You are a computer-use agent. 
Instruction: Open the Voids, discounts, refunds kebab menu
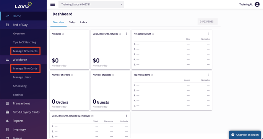[126, 34]
